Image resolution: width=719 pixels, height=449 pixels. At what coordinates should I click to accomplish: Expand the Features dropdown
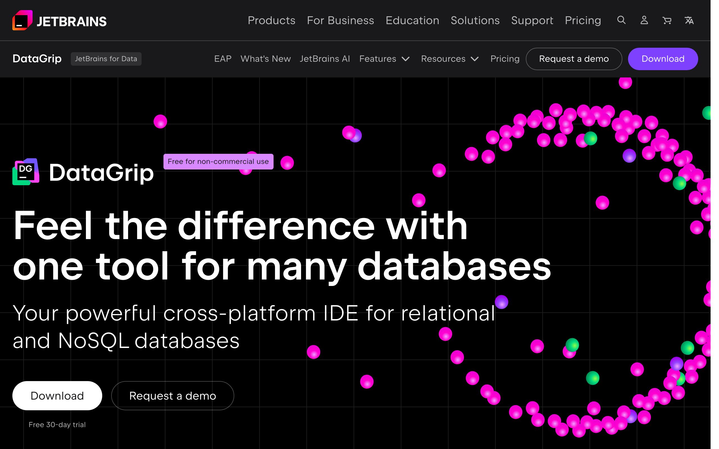[384, 59]
